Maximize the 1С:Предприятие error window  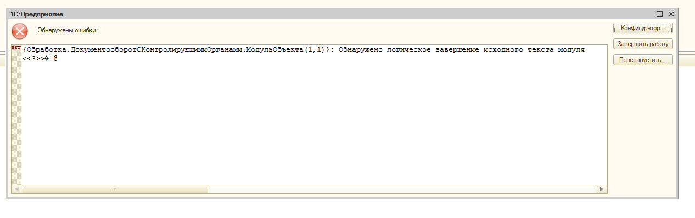click(x=660, y=13)
